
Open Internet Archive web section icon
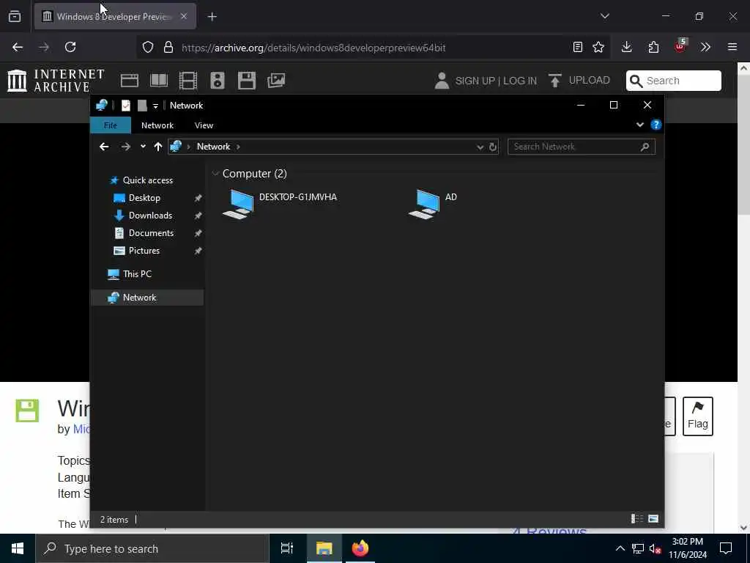[129, 81]
